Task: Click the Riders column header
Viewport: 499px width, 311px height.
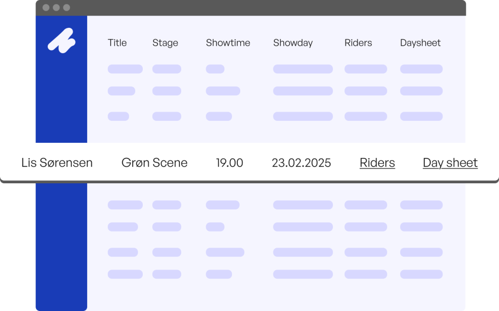Action: tap(358, 43)
